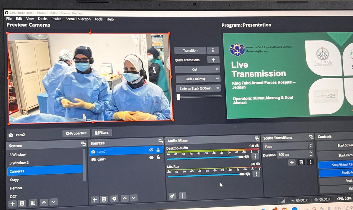Remove scene transition with trash icon
The width and height of the screenshot is (353, 210).
point(301,162)
